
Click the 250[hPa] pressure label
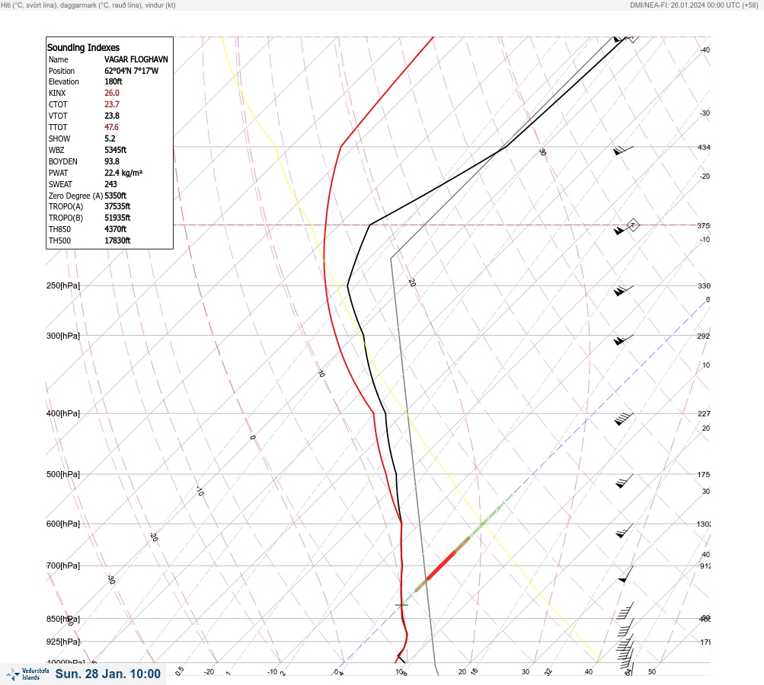coord(63,285)
